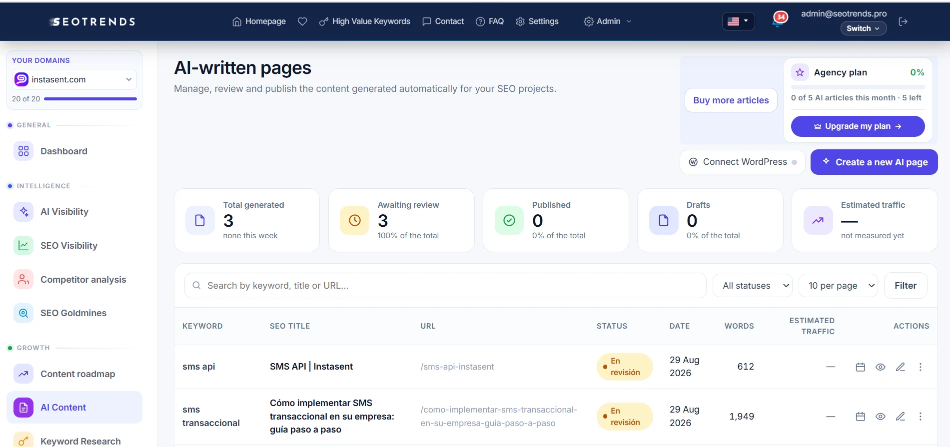Screen dimensions: 950x447
Task: Open more actions for sms transaccional row
Action: tap(921, 417)
